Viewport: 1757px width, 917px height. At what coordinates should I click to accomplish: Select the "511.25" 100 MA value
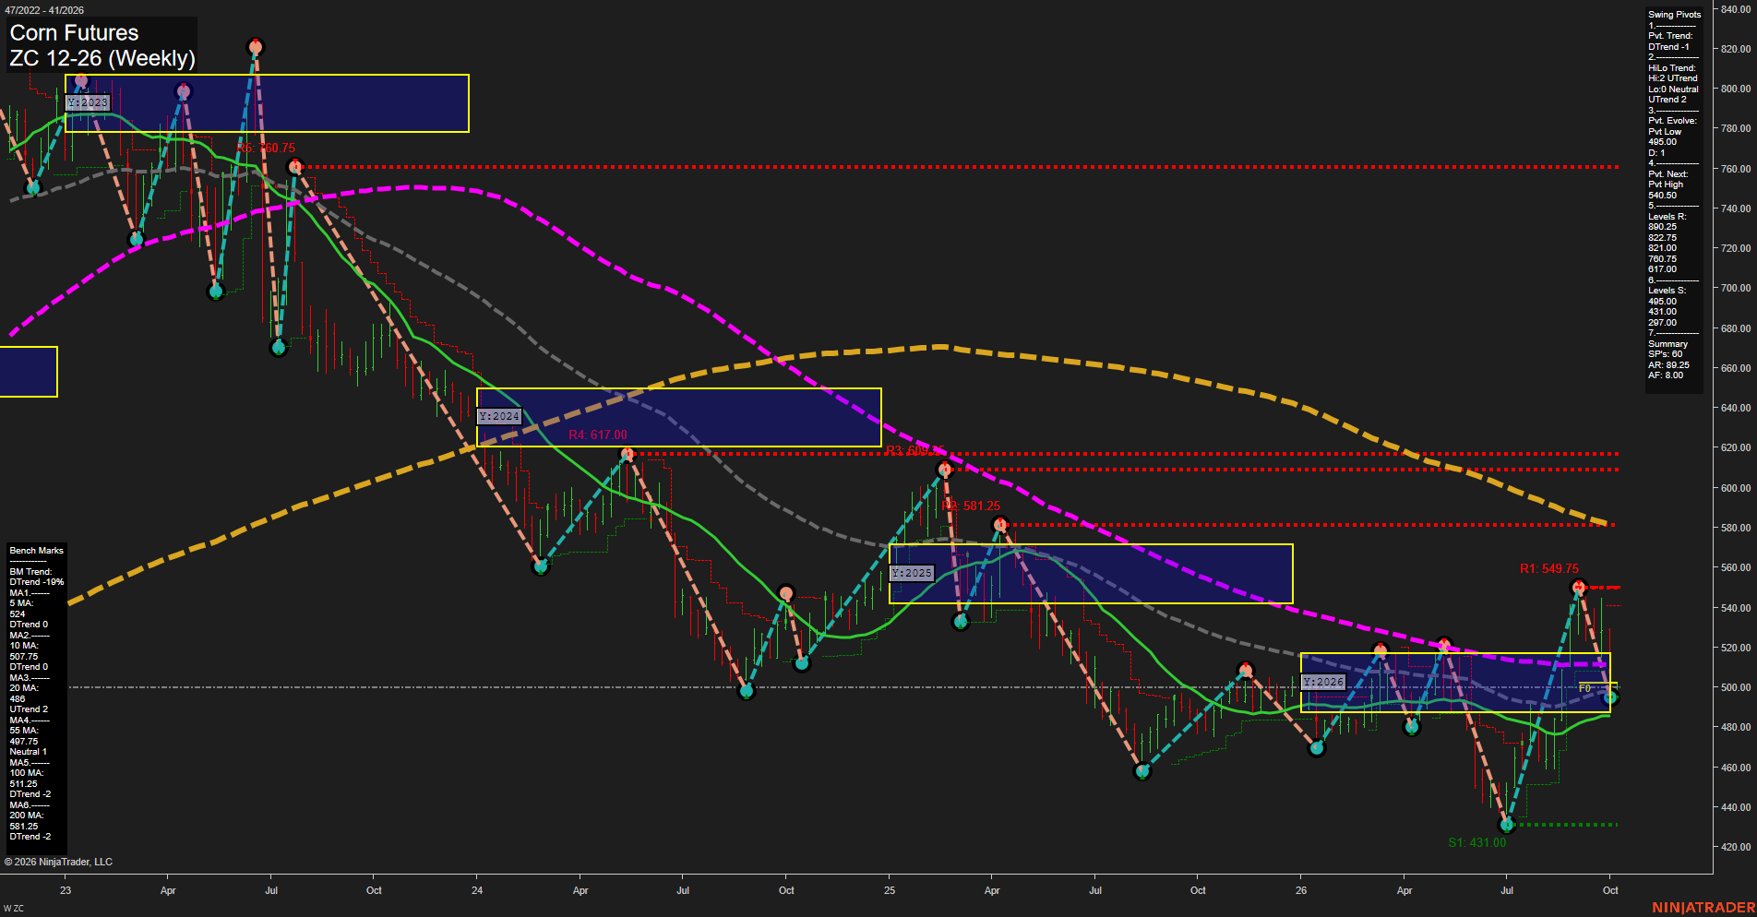[x=24, y=784]
